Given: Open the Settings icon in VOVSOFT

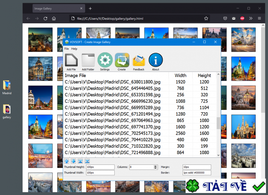Looking at the screenshot, I should pos(105,60).
